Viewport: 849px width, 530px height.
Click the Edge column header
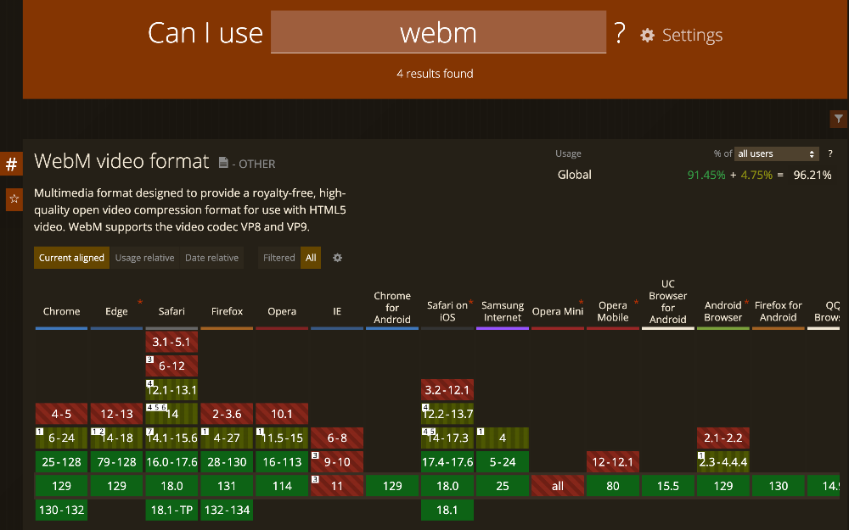coord(116,311)
